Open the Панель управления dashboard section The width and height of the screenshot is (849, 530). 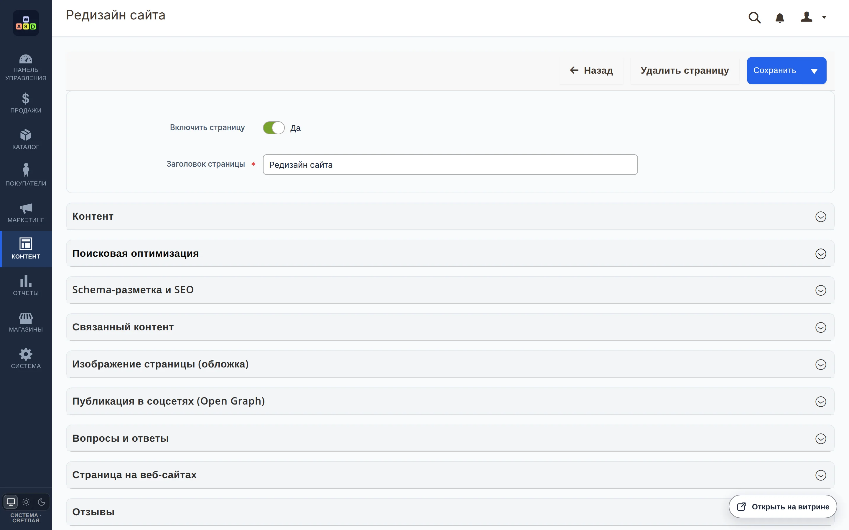point(26,68)
